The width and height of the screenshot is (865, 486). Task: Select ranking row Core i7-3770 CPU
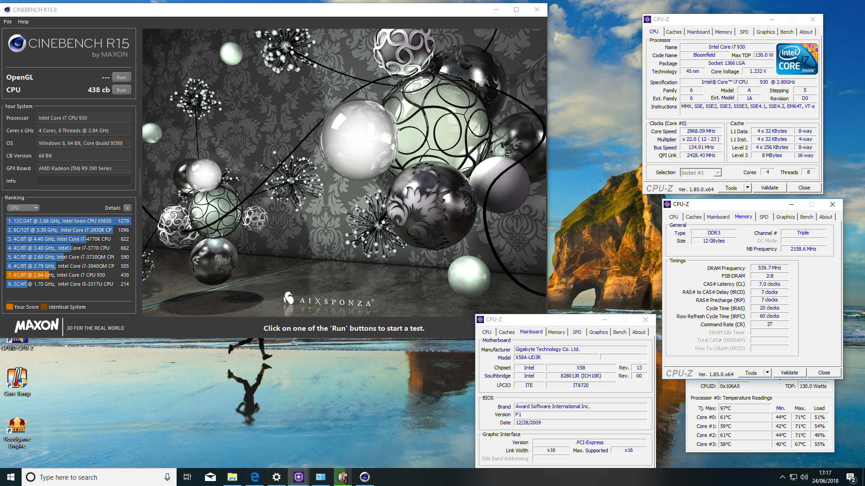click(68, 248)
